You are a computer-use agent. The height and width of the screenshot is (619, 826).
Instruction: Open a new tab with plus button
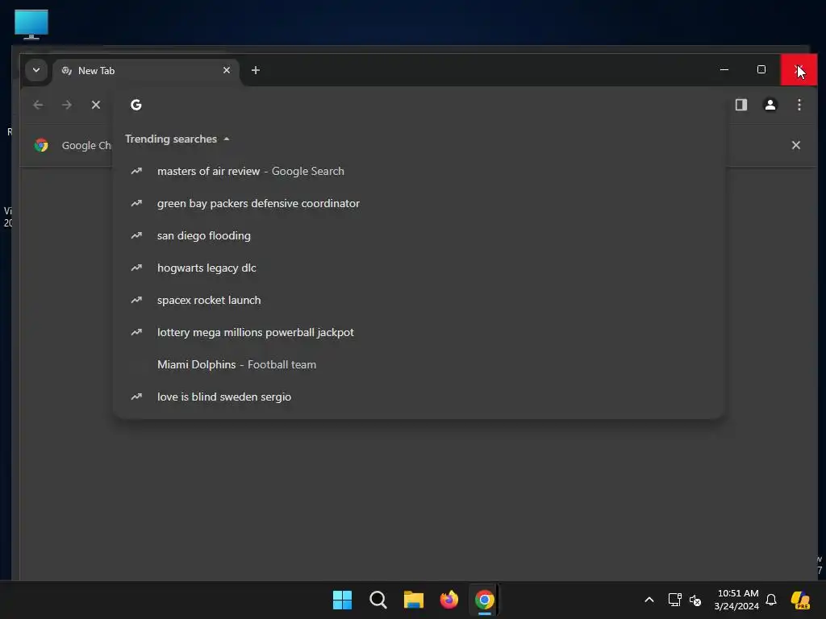[x=256, y=70]
